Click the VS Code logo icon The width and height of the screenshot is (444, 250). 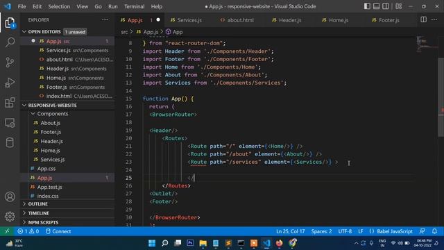(x=8, y=6)
